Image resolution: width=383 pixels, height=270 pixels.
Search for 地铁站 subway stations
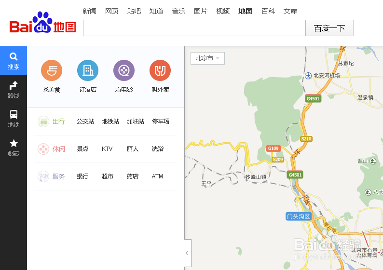pos(110,121)
